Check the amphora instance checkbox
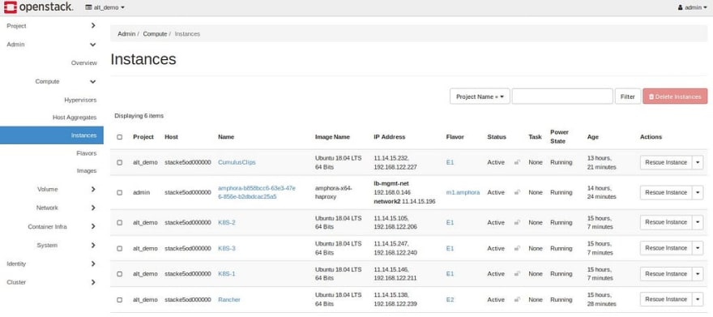The image size is (713, 317). (120, 192)
